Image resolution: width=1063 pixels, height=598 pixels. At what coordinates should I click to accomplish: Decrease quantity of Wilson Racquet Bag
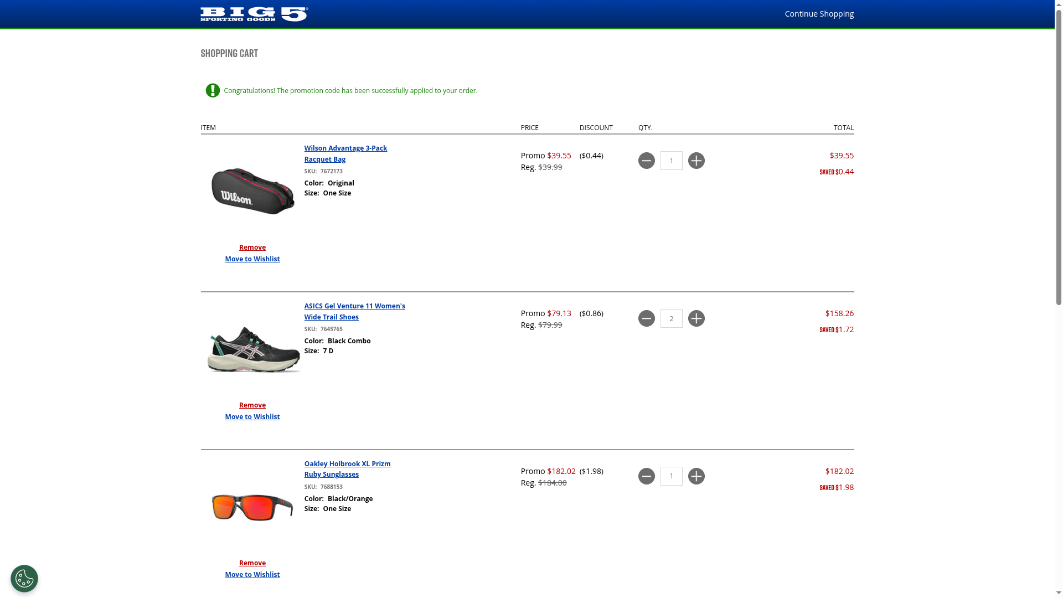coord(646,161)
